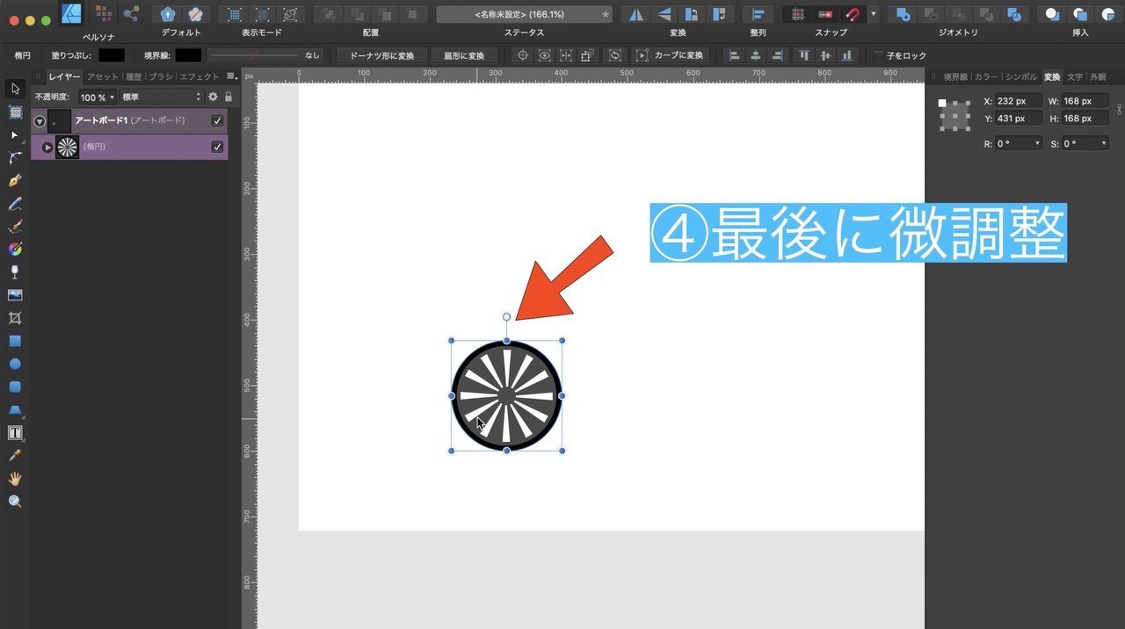This screenshot has width=1125, height=629.
Task: Switch to Designer persona icon
Action: coord(71,14)
